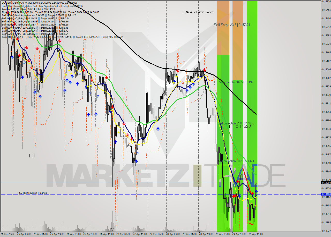Click the orange sell-zone band beside 'Sell Entry -23.6'
Viewport: 331px width, 237px height.
coord(223,28)
